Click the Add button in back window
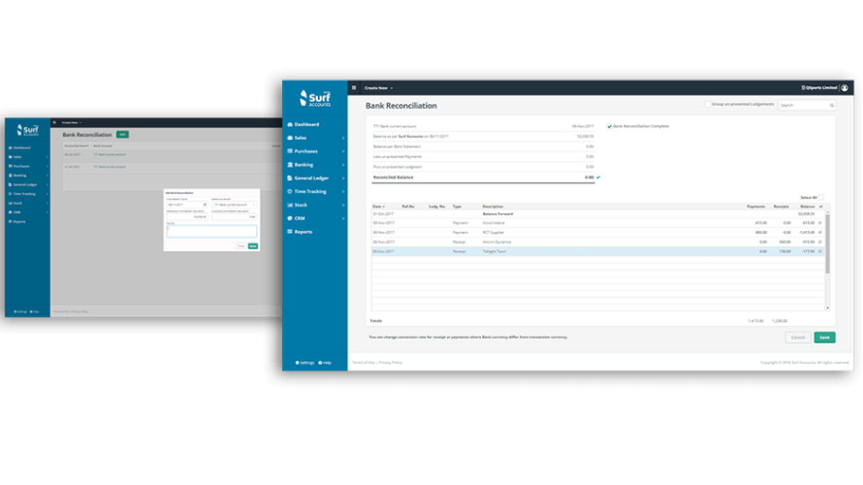 [122, 134]
